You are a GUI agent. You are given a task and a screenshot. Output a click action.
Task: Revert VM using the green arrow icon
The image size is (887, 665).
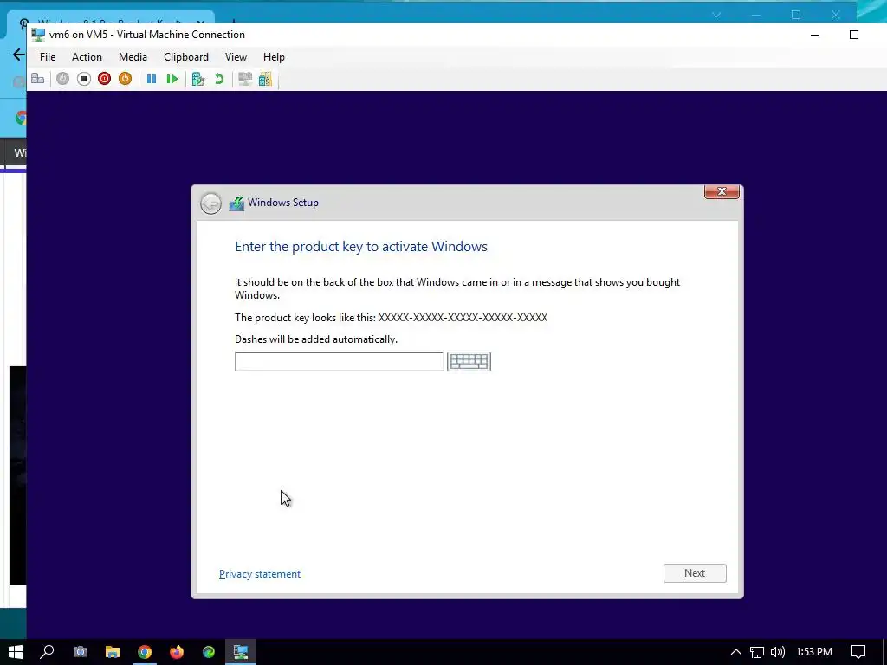click(x=219, y=79)
